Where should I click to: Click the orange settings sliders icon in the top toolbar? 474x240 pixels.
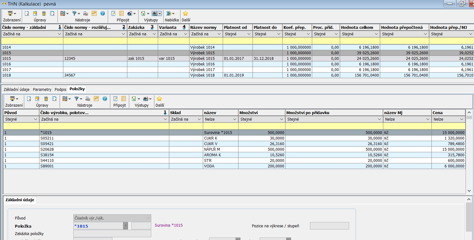tap(94, 13)
